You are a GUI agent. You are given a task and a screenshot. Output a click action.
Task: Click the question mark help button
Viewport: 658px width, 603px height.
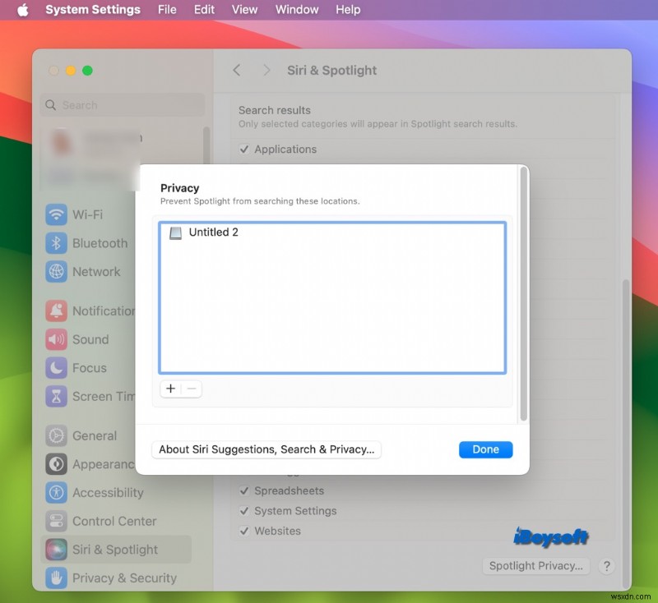click(606, 567)
